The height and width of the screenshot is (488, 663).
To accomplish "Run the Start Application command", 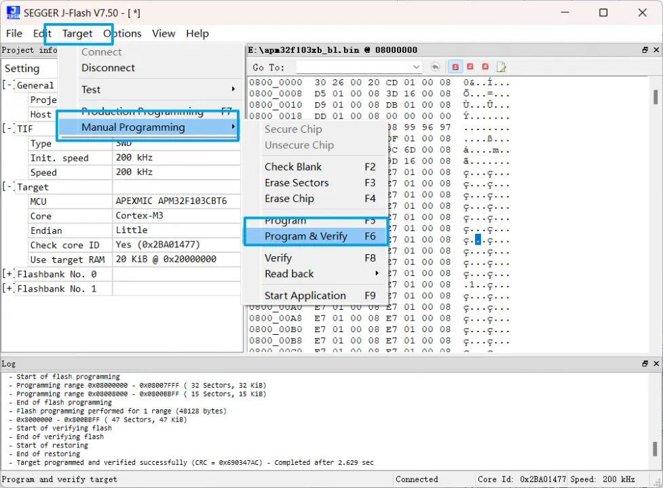I will [x=303, y=296].
